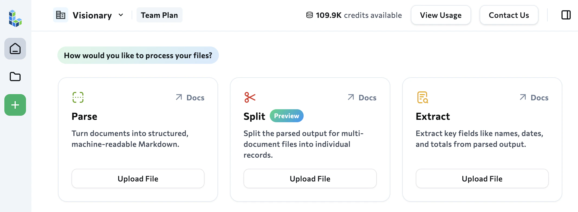Click the Extract document-search icon
578x212 pixels.
click(x=423, y=97)
